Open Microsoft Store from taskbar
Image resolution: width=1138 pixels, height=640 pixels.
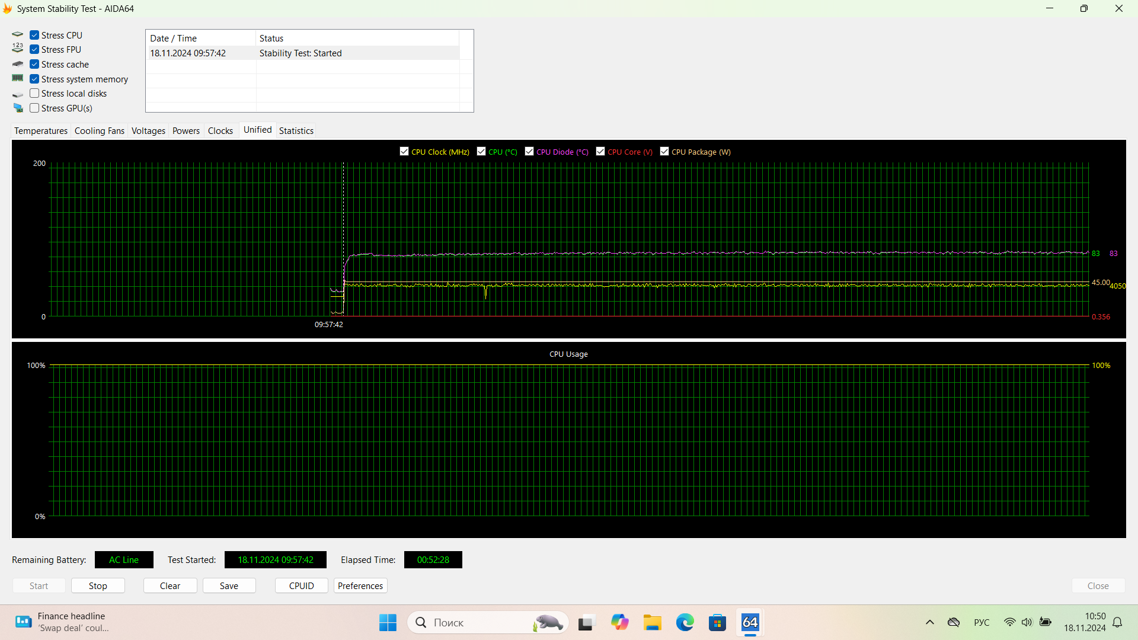[717, 622]
